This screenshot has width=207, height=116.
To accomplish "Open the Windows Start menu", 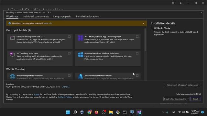I will click(x=68, y=112).
